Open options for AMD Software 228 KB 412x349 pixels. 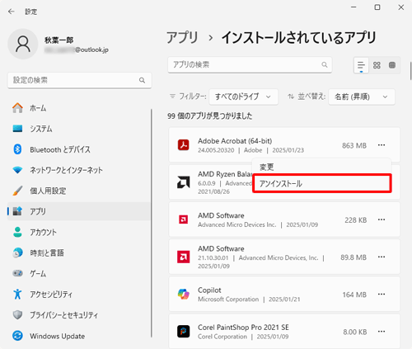(382, 219)
